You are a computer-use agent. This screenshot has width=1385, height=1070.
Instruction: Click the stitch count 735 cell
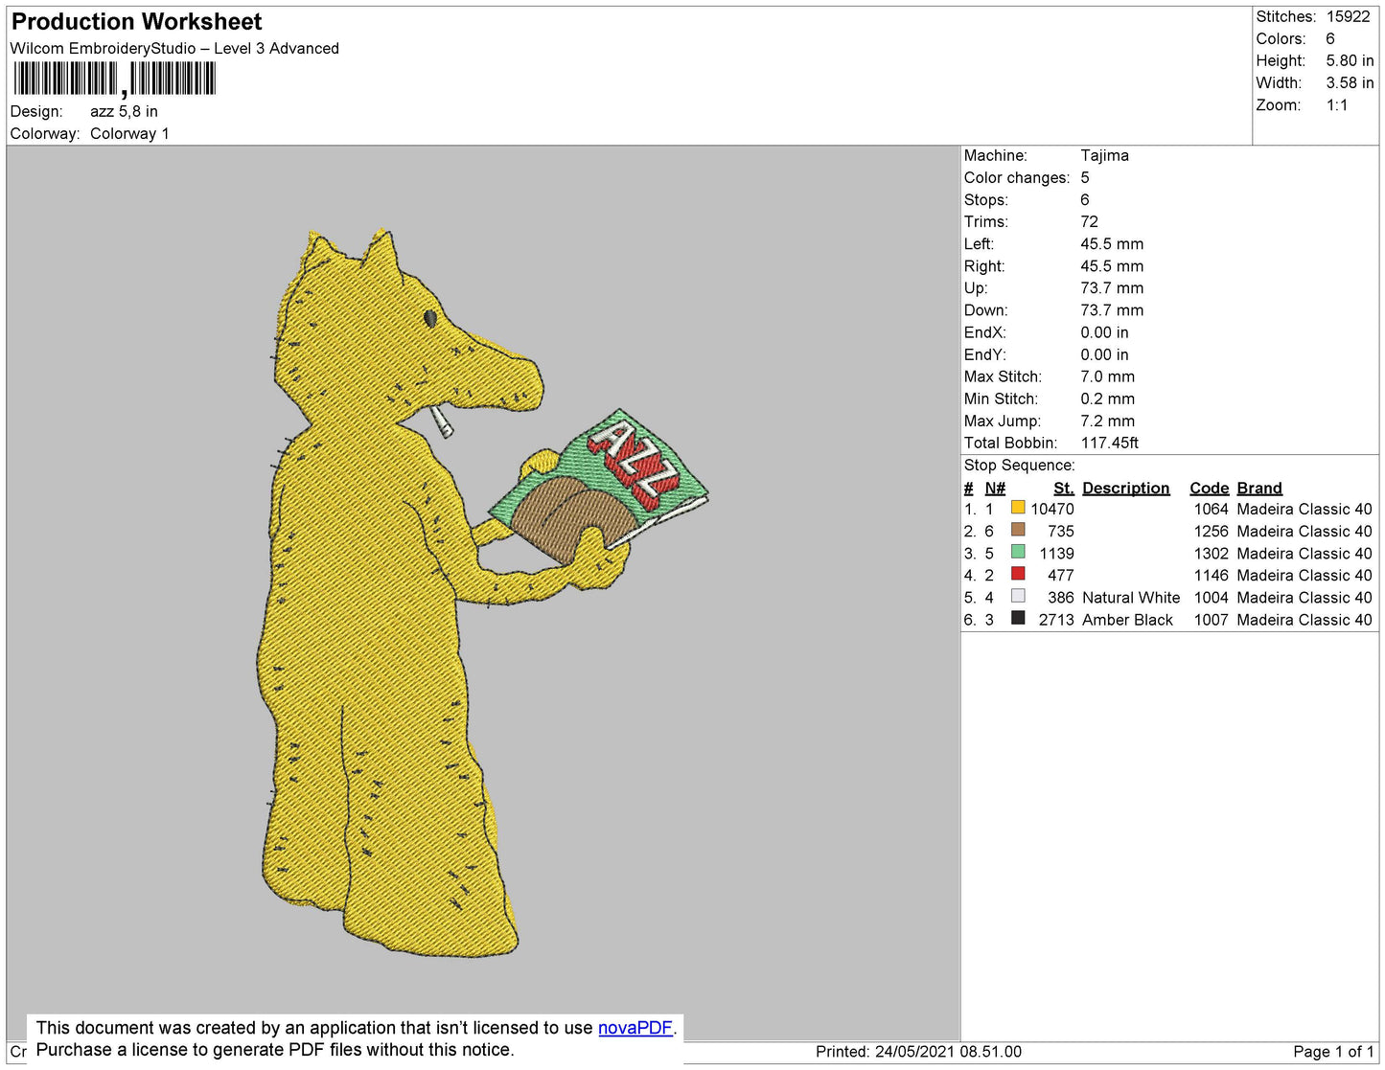pos(1061,531)
